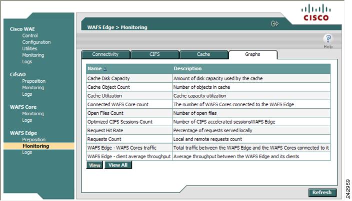The width and height of the screenshot is (352, 201).
Task: Open Preposition under WAFS Edge
Action: click(x=33, y=140)
